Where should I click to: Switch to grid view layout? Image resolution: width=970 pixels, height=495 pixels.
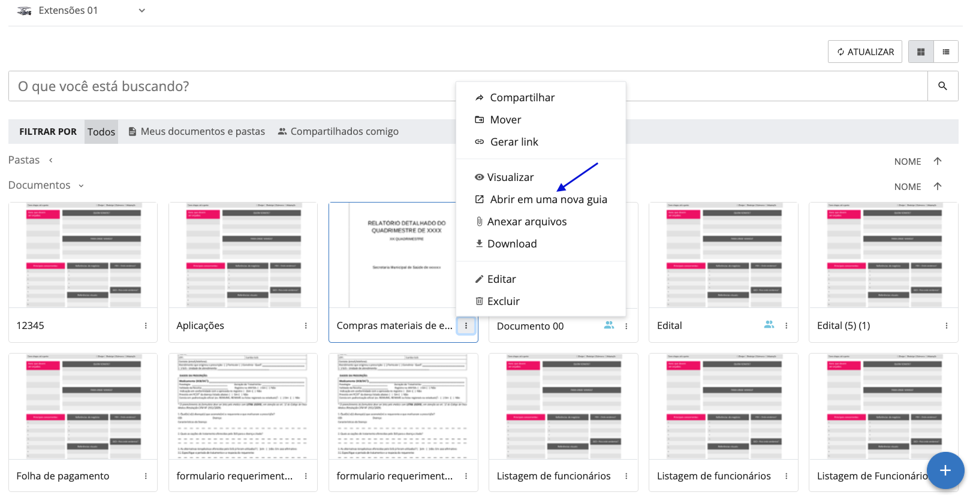[x=921, y=52]
